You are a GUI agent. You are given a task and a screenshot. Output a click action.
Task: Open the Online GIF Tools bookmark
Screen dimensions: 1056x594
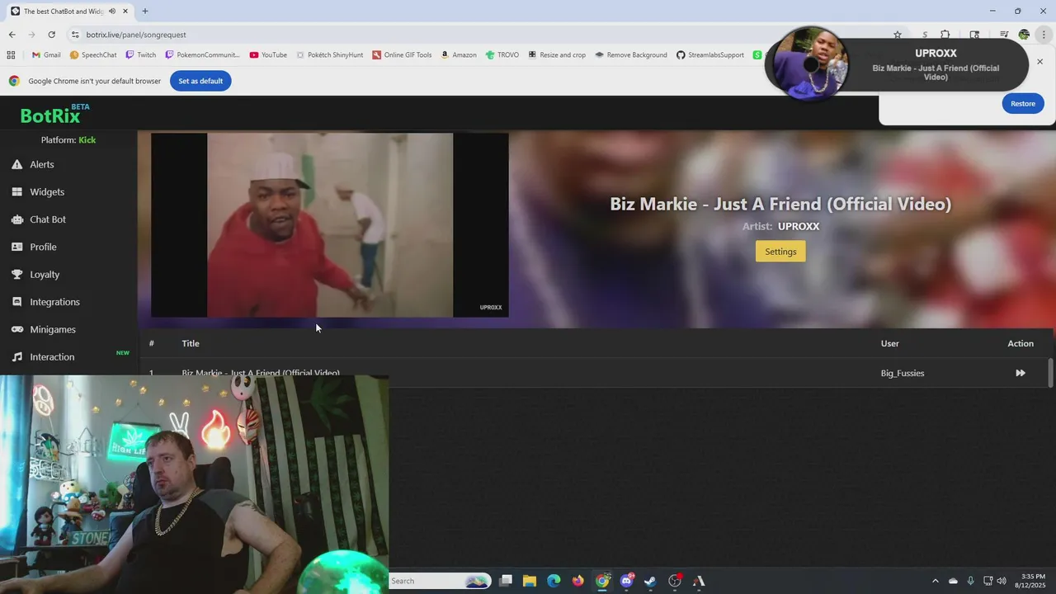[402, 54]
